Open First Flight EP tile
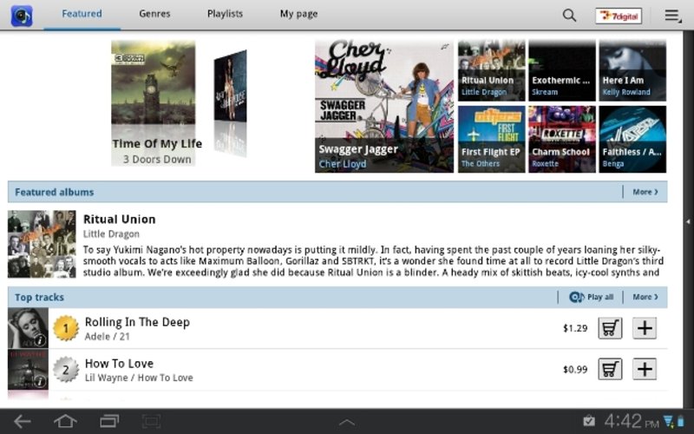Viewport: 694px width, 434px height. pyautogui.click(x=491, y=139)
